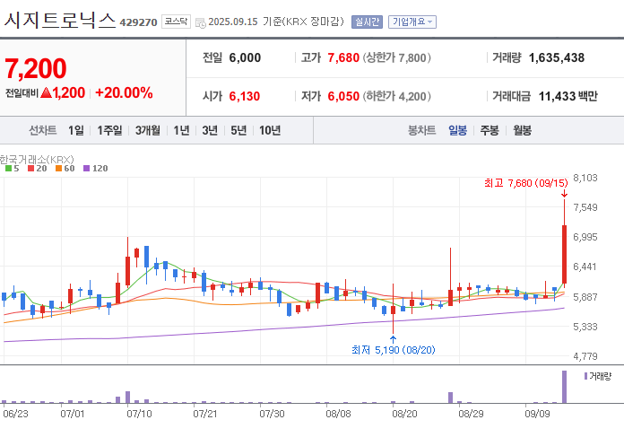This screenshot has height=446, width=624.
Task: Click the 코스닥 market badge
Action: pyautogui.click(x=176, y=22)
